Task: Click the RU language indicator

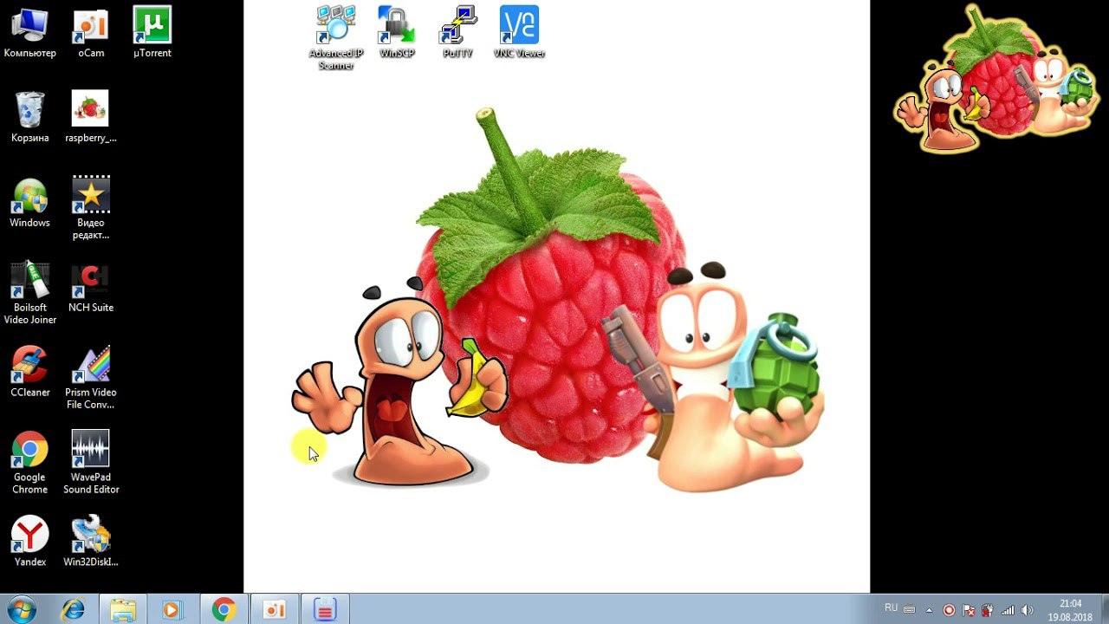Action: (892, 608)
